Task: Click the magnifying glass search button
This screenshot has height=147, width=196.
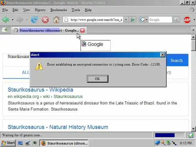Action: (x=176, y=20)
